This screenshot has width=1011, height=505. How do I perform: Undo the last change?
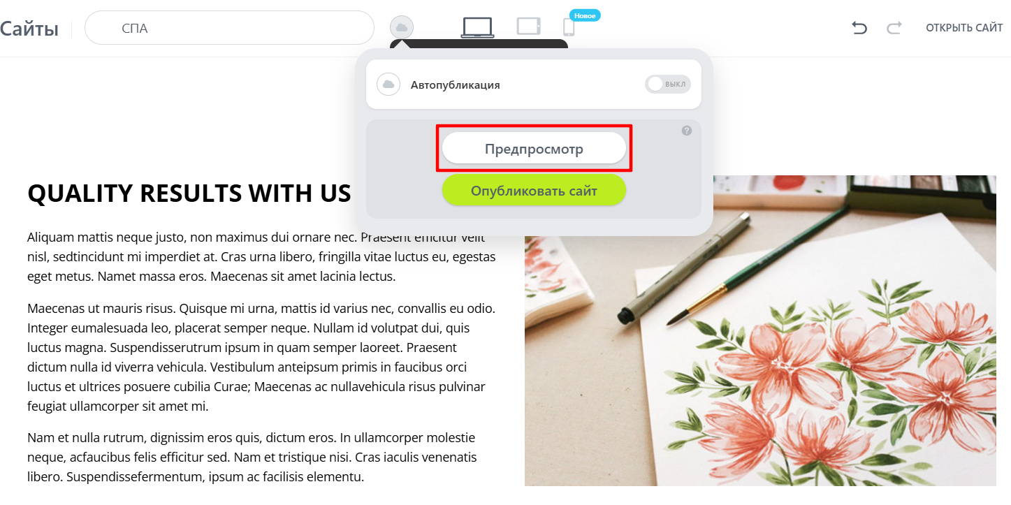point(859,28)
